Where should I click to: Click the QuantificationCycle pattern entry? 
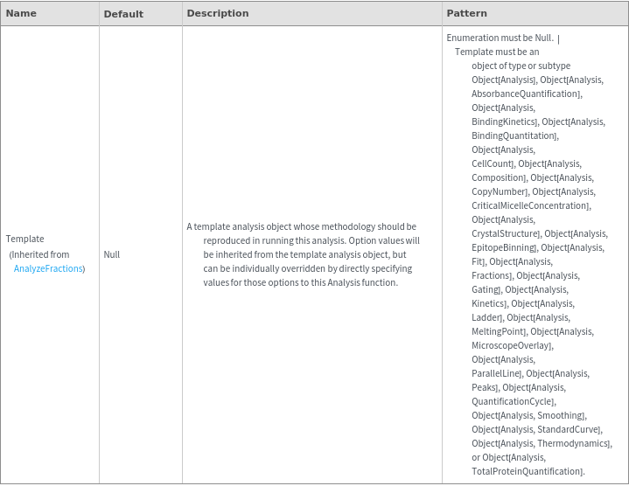point(513,401)
